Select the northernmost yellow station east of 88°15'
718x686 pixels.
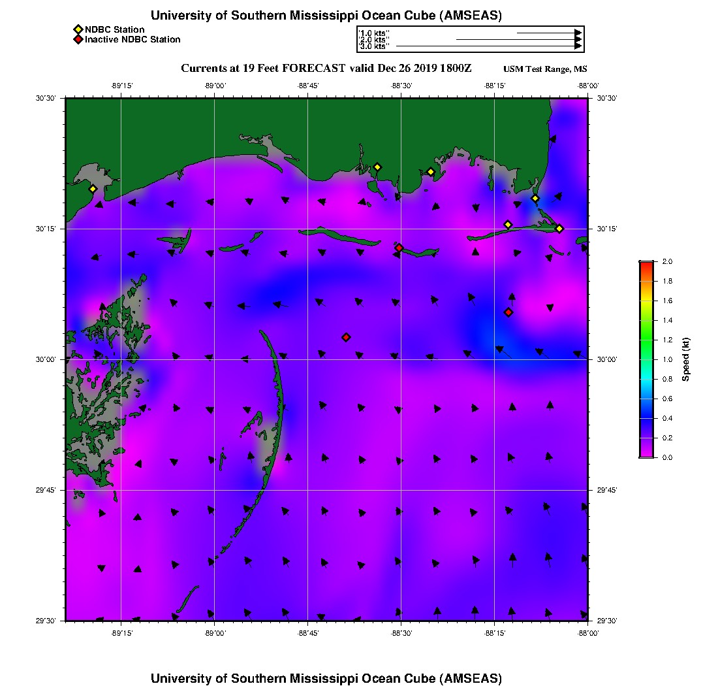(535, 198)
